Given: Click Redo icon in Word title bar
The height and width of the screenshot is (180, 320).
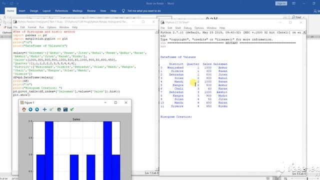Looking at the screenshot, I should [x=11, y=3].
